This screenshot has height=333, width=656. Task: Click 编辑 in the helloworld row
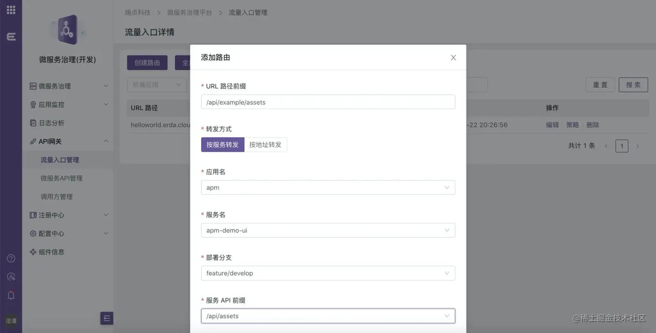point(553,125)
